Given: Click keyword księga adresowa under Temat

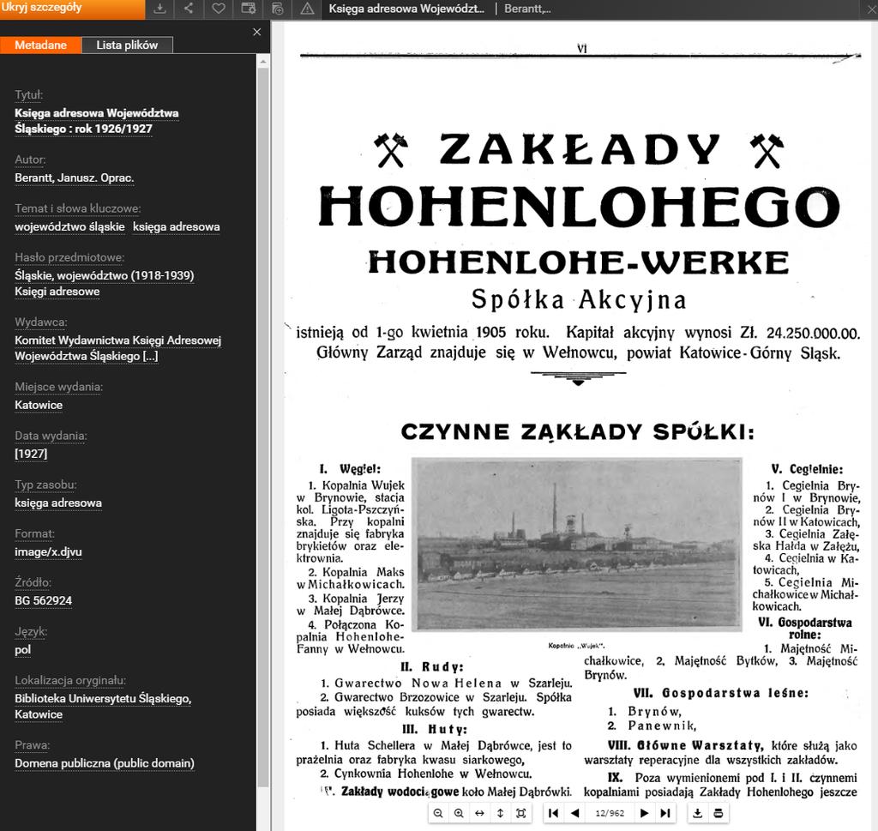Looking at the screenshot, I should click(176, 226).
